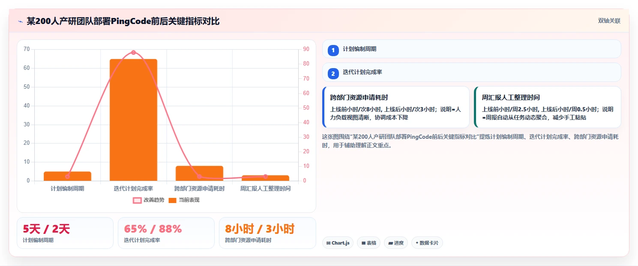Toggle the 当前表现 orange legend swatch
638x266 pixels.
(x=173, y=200)
